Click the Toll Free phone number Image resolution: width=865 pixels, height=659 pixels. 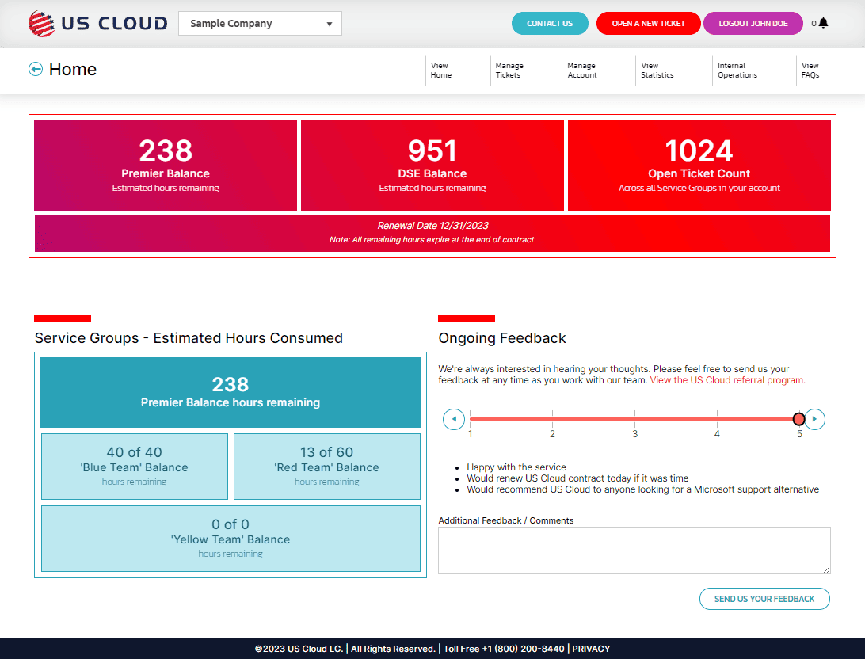coord(524,649)
